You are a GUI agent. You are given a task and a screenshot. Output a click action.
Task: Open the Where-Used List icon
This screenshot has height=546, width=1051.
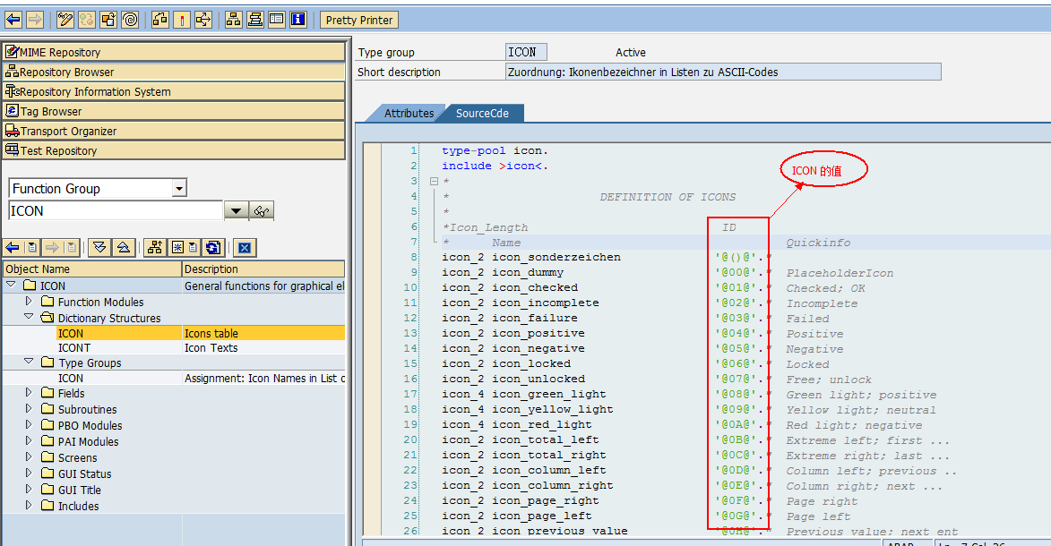pyautogui.click(x=203, y=20)
